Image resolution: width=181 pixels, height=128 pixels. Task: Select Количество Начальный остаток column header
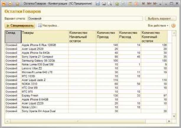coord(82,37)
